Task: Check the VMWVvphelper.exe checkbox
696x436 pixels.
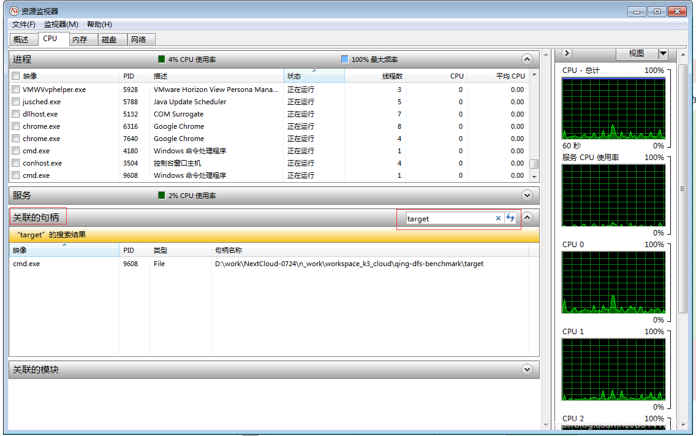Action: pyautogui.click(x=16, y=90)
